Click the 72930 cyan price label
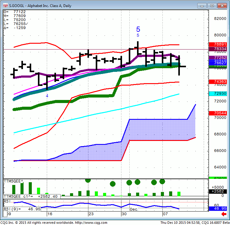Screen dimensions: 230x225 218,93
